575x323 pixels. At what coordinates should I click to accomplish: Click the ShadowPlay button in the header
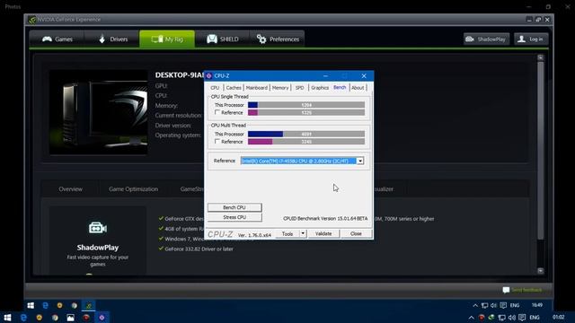[x=486, y=39]
